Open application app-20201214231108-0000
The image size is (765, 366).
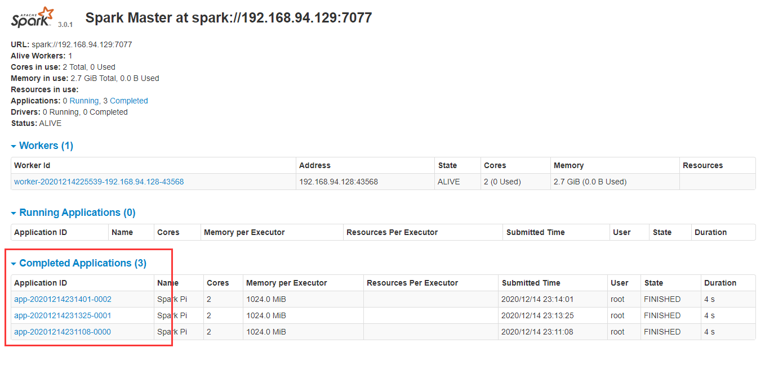click(x=63, y=332)
